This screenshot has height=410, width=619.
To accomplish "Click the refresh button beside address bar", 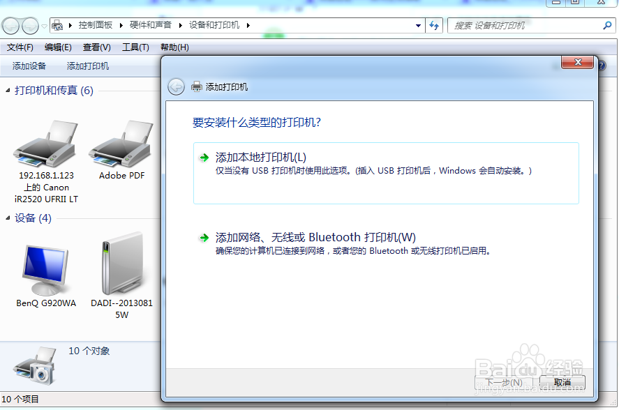I will 434,26.
